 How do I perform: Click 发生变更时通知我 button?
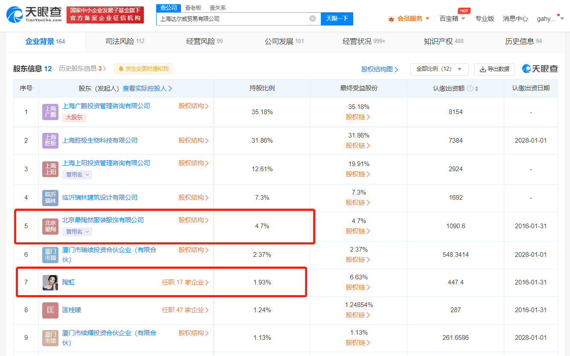coord(143,69)
